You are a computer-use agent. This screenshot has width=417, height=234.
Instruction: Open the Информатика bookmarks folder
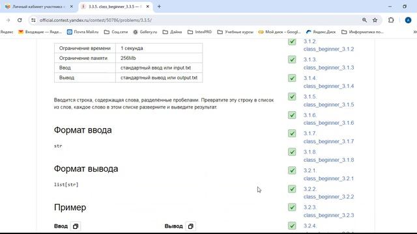(x=362, y=32)
